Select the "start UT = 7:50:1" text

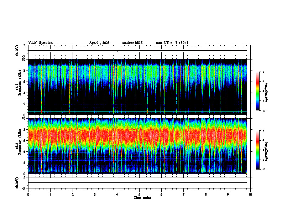point(172,43)
